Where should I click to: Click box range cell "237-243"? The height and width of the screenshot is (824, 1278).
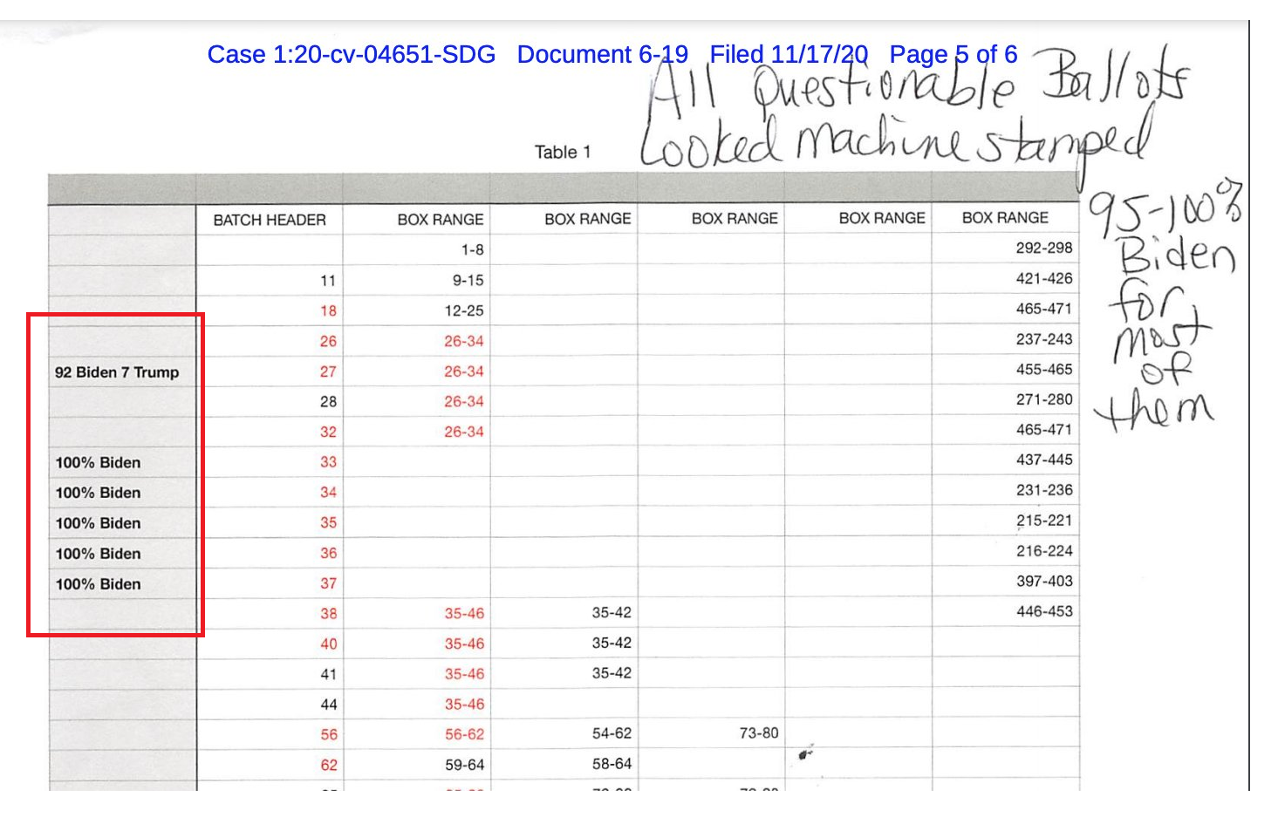[x=1044, y=339]
